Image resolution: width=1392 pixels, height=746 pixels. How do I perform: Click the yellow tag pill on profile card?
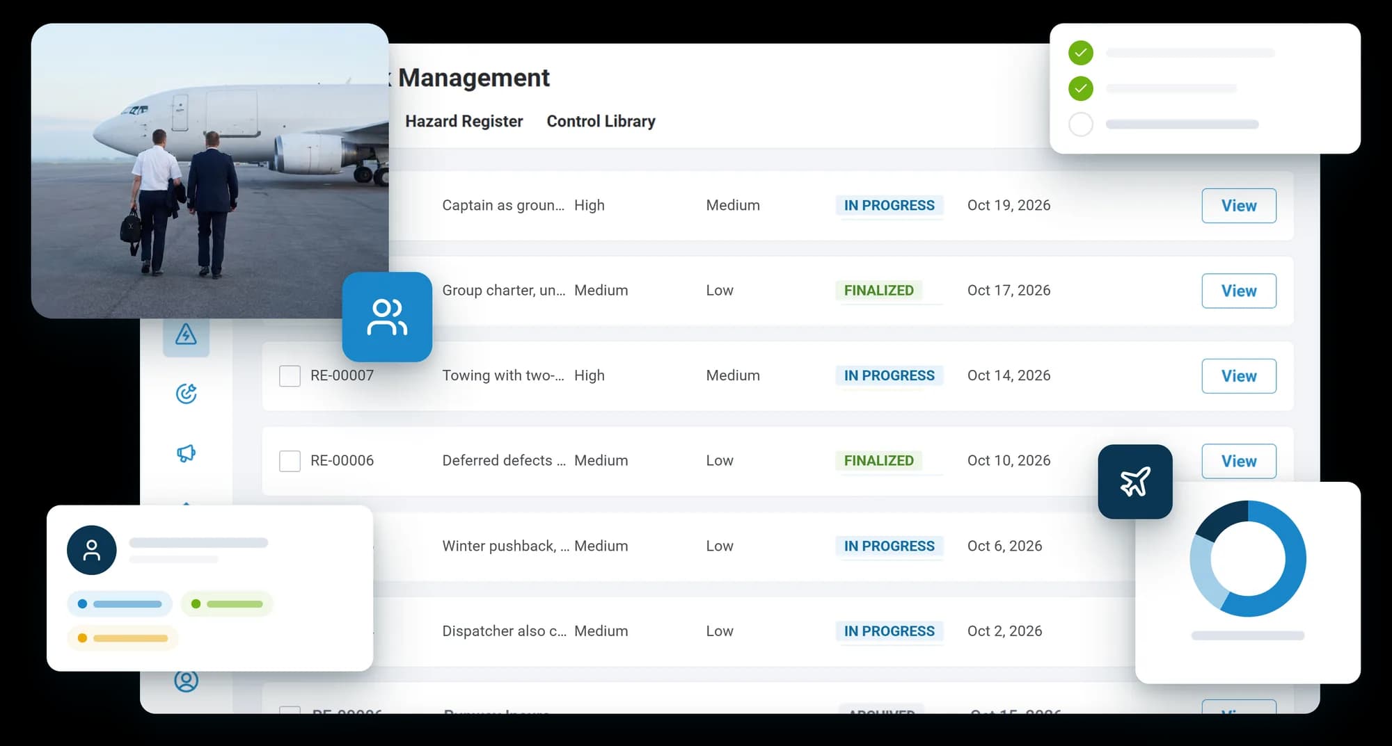coord(122,638)
